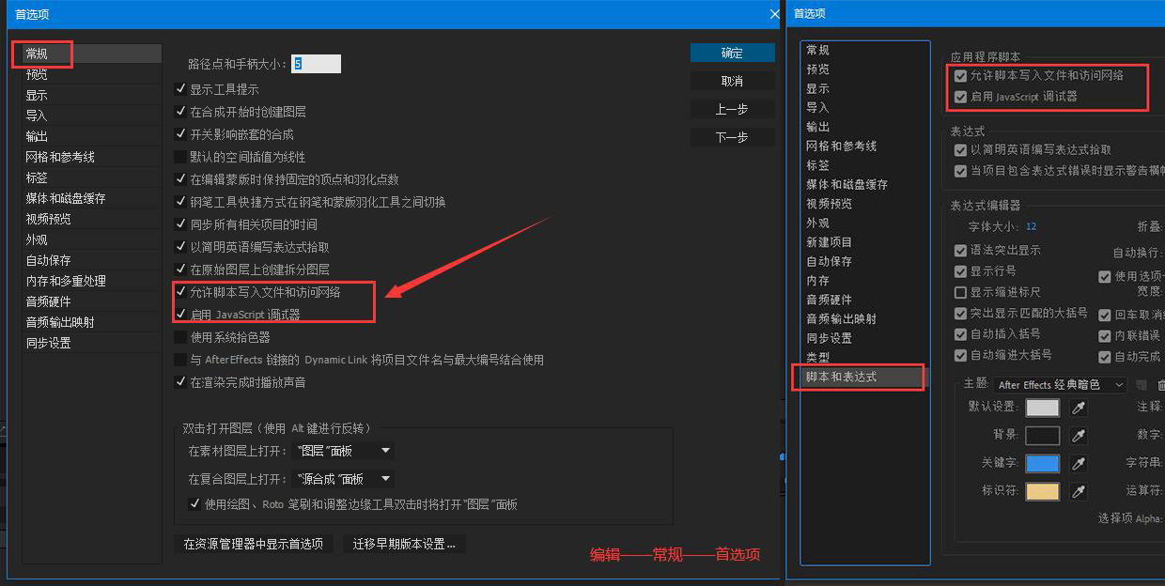Click the 确定 button
The width and height of the screenshot is (1165, 586).
(x=732, y=54)
